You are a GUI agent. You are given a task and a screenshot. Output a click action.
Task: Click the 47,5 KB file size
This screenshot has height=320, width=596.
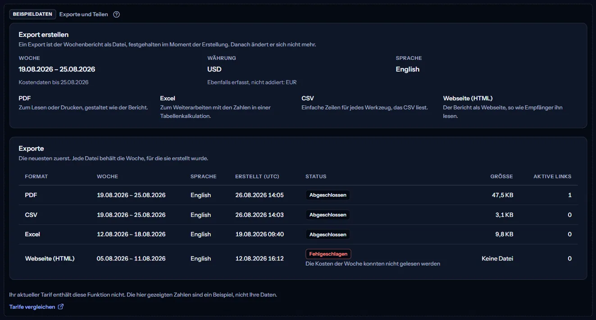[502, 195]
